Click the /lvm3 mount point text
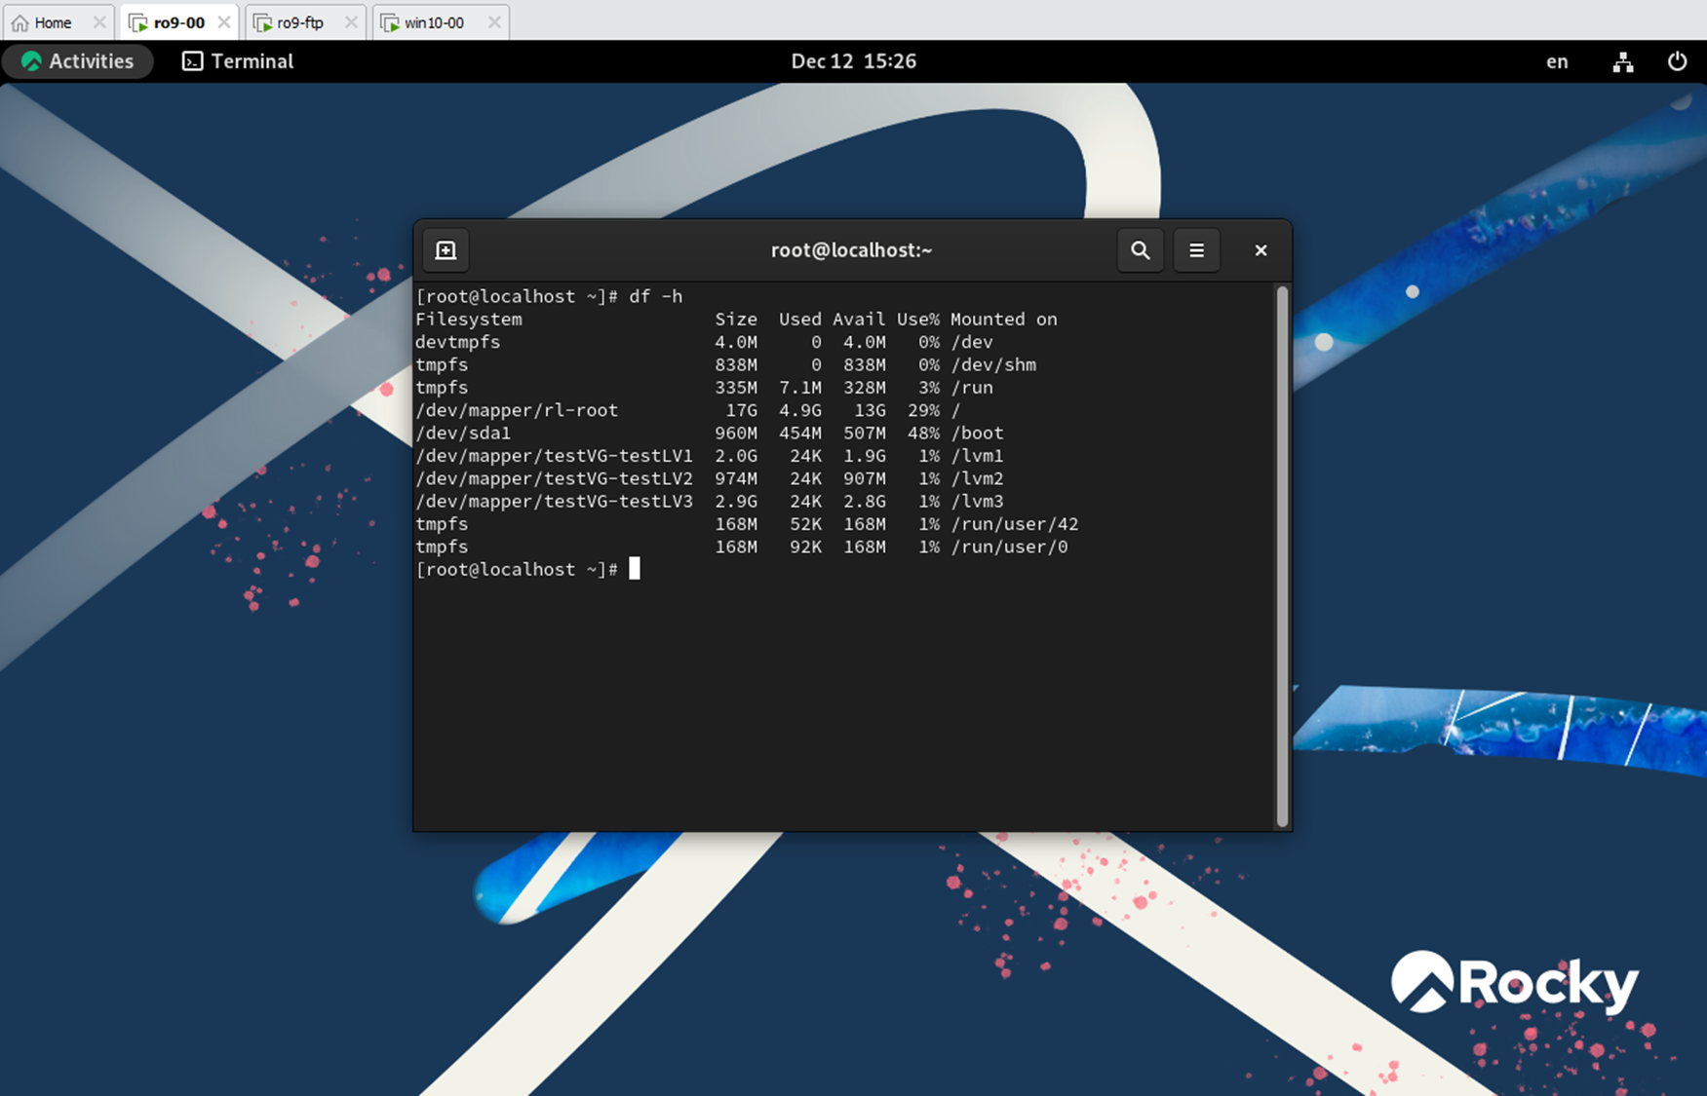The image size is (1707, 1096). click(x=977, y=501)
